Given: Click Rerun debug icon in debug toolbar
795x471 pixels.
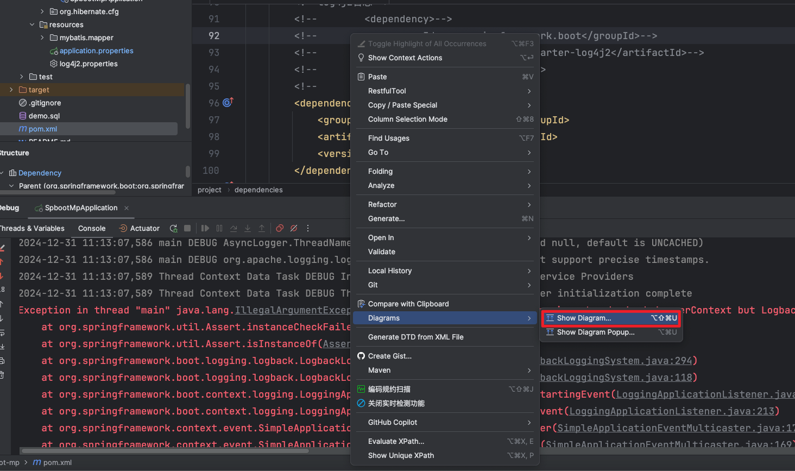Looking at the screenshot, I should [x=174, y=229].
